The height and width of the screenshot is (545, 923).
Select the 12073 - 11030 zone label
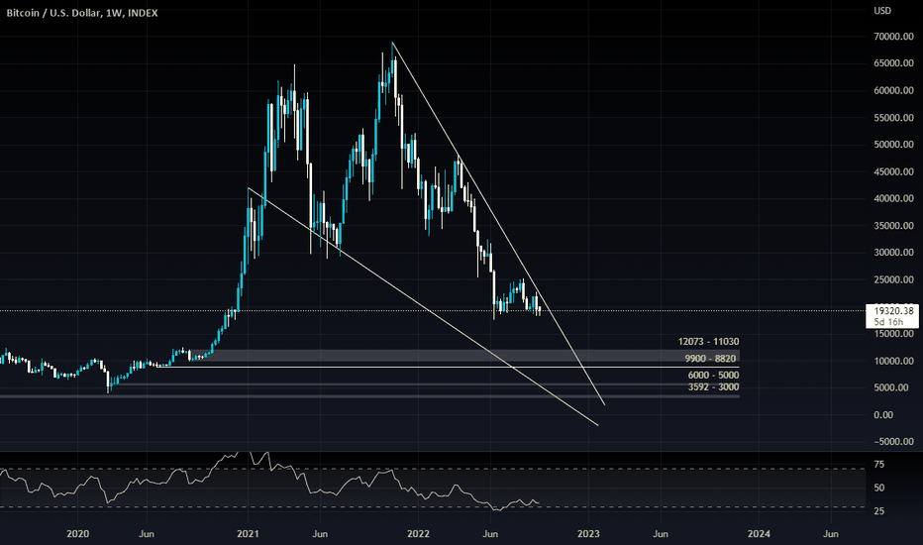(x=708, y=342)
